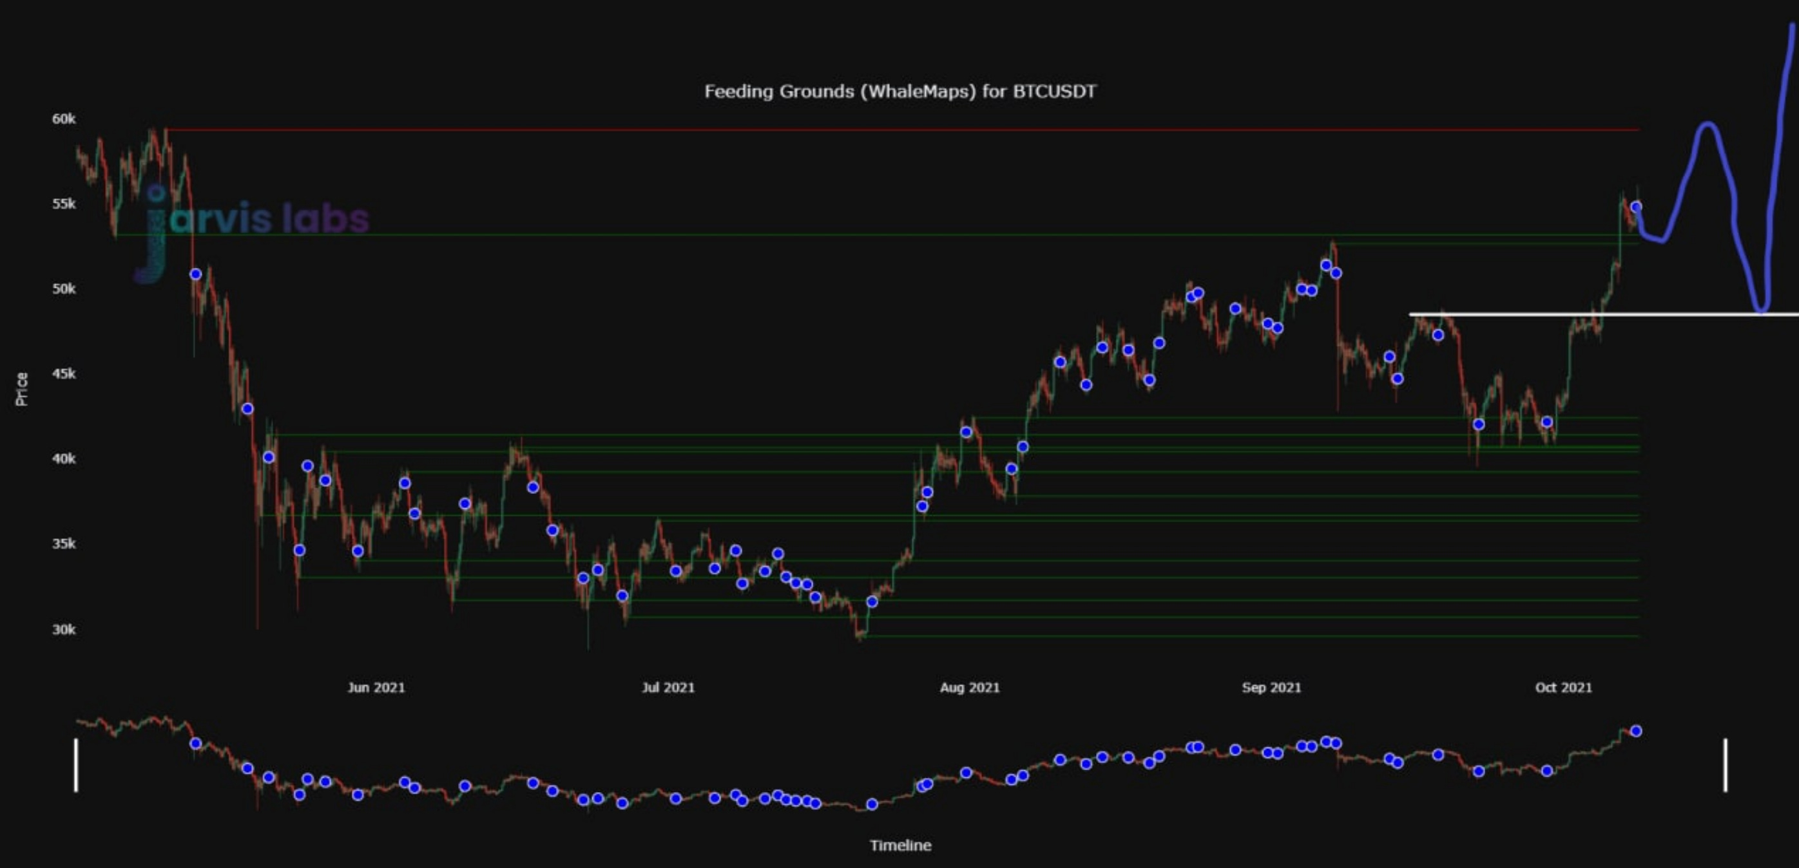The height and width of the screenshot is (868, 1799).
Task: Click the Aug 2021 timeline label
Action: coord(969,687)
